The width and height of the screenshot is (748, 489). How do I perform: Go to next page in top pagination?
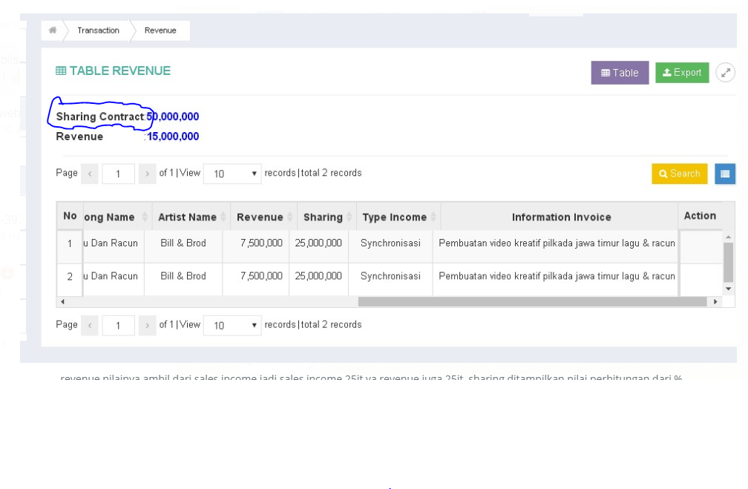point(147,174)
